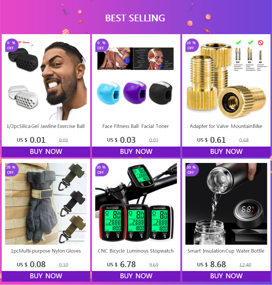Screen dimensions: 272x285
Task: Buy the Jawline Exercise Ball now
Action: 46,152
